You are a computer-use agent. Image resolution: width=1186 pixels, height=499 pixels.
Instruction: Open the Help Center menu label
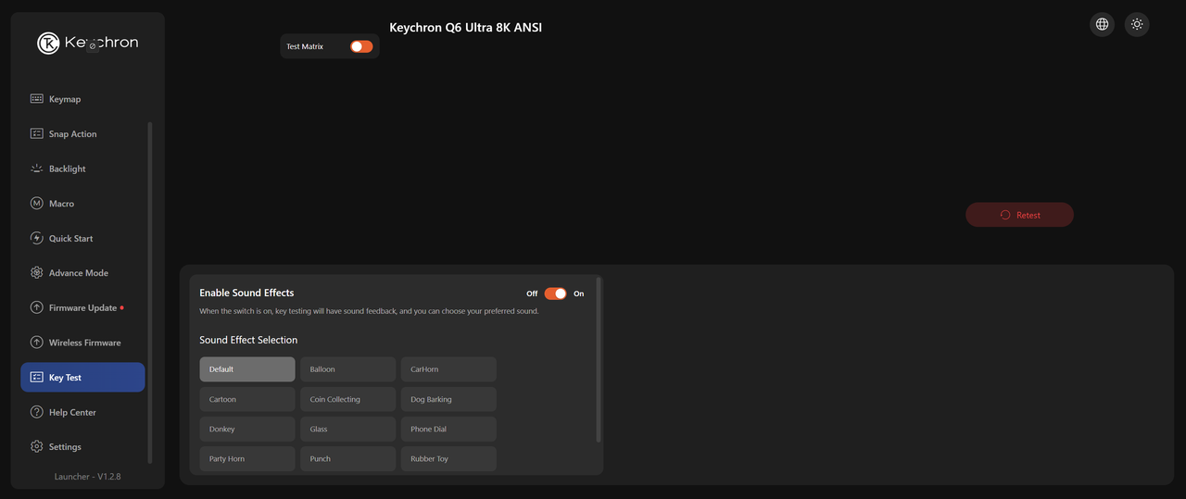click(72, 412)
